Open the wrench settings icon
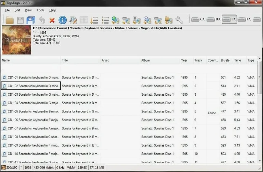263x172 pixels. coord(179,20)
